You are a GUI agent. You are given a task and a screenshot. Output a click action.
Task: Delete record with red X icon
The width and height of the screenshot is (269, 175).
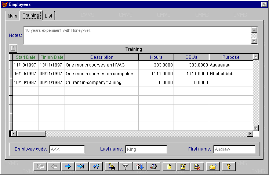click(197, 167)
